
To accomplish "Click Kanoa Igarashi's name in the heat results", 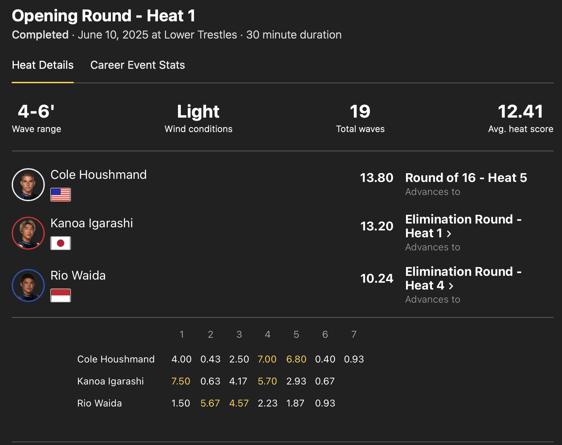I will point(92,223).
